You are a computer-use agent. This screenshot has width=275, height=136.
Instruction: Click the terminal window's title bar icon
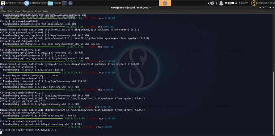[x=1, y=8]
